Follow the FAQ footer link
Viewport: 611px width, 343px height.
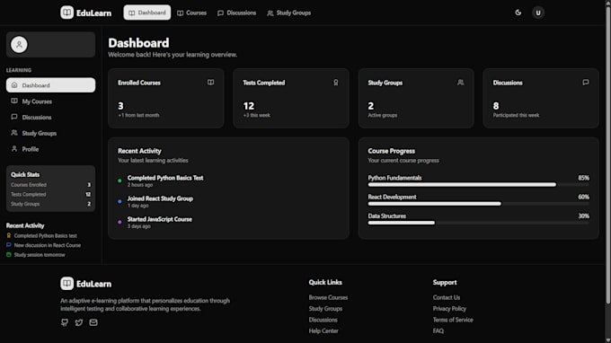(438, 331)
